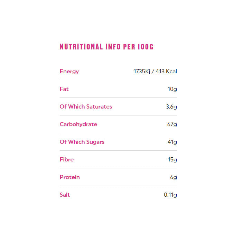242x242 pixels.
Task: Select the Of Which Saturates label
Action: point(86,107)
